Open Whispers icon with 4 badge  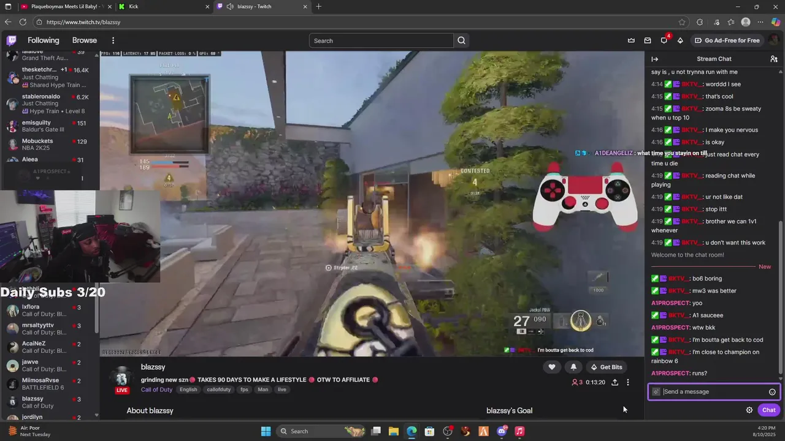click(664, 40)
